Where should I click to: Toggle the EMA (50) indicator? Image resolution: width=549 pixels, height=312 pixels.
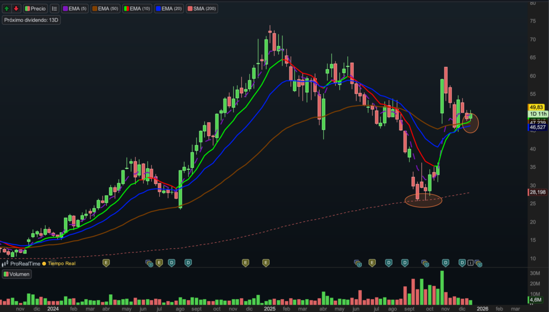(x=106, y=9)
